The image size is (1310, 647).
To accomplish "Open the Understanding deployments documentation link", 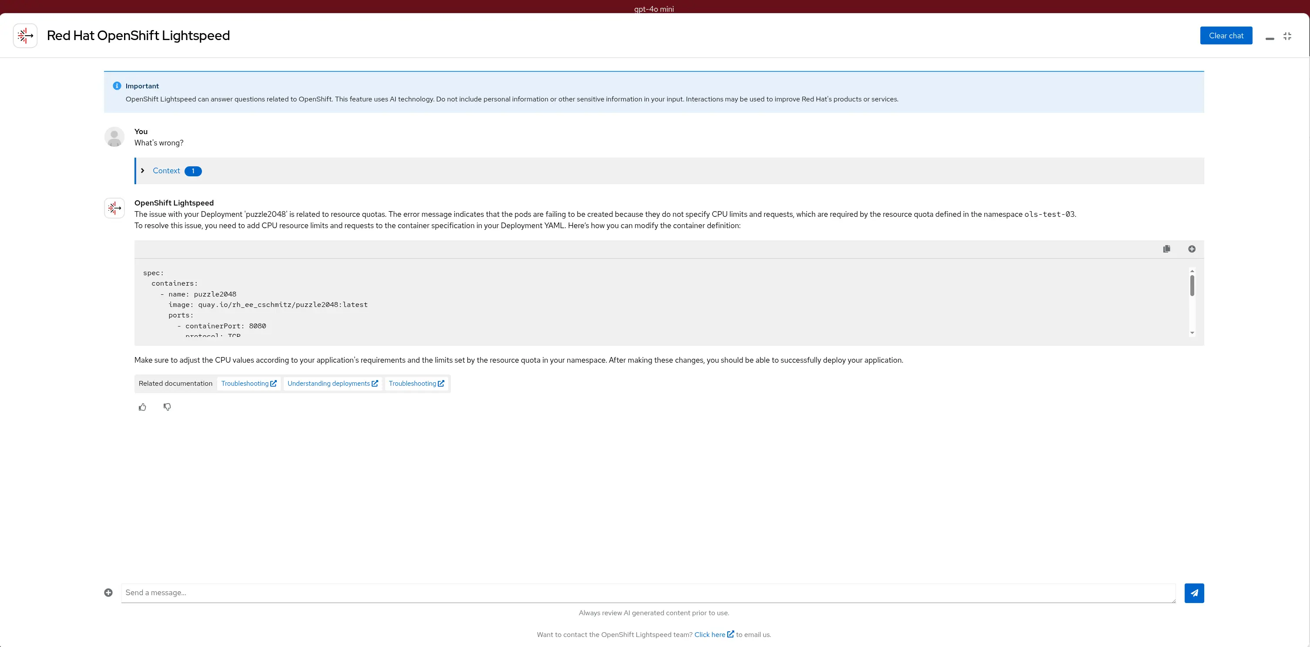I will tap(333, 384).
